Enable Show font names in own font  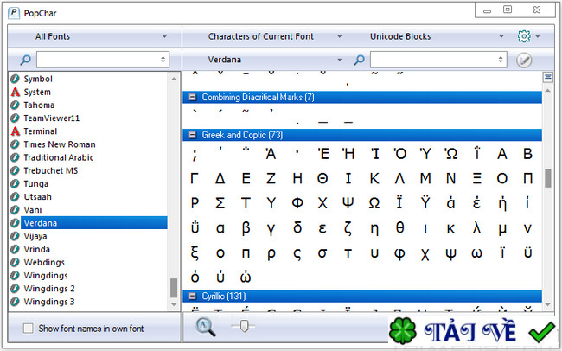(28, 328)
